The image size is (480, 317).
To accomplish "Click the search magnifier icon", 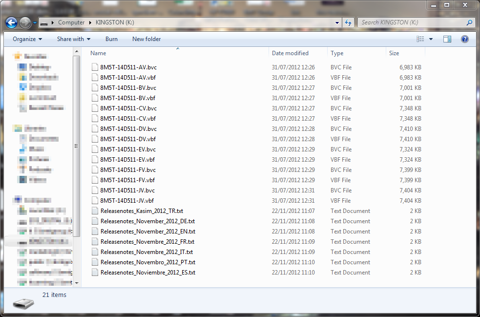I will tap(469, 22).
